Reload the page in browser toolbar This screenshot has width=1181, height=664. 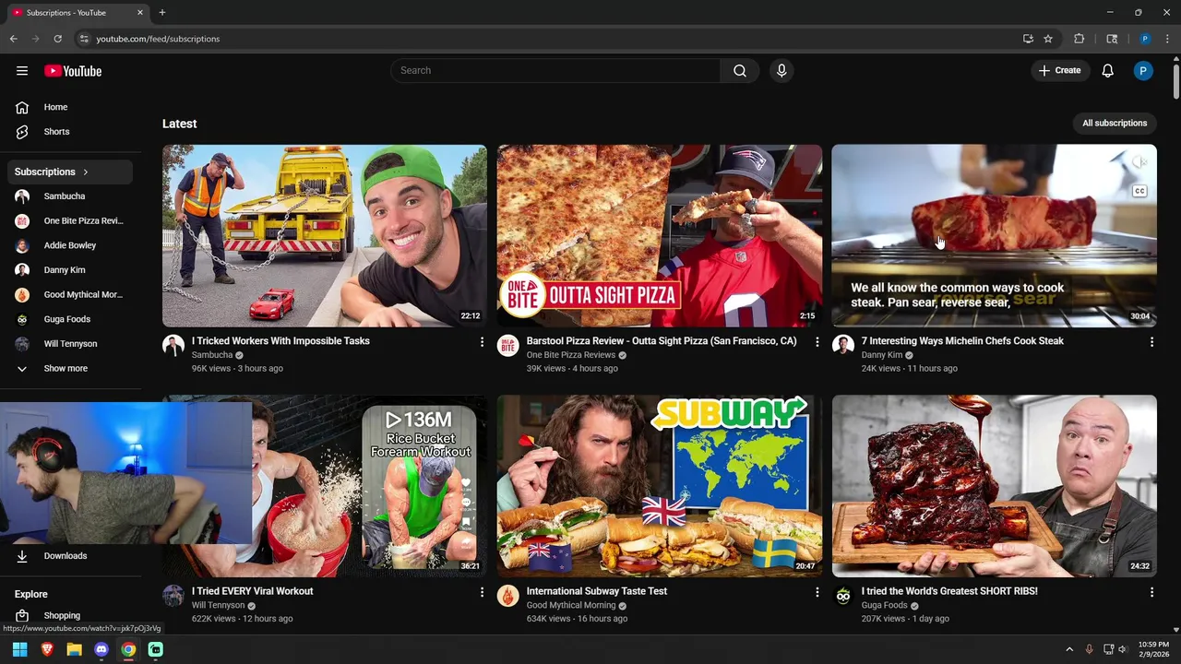point(57,39)
